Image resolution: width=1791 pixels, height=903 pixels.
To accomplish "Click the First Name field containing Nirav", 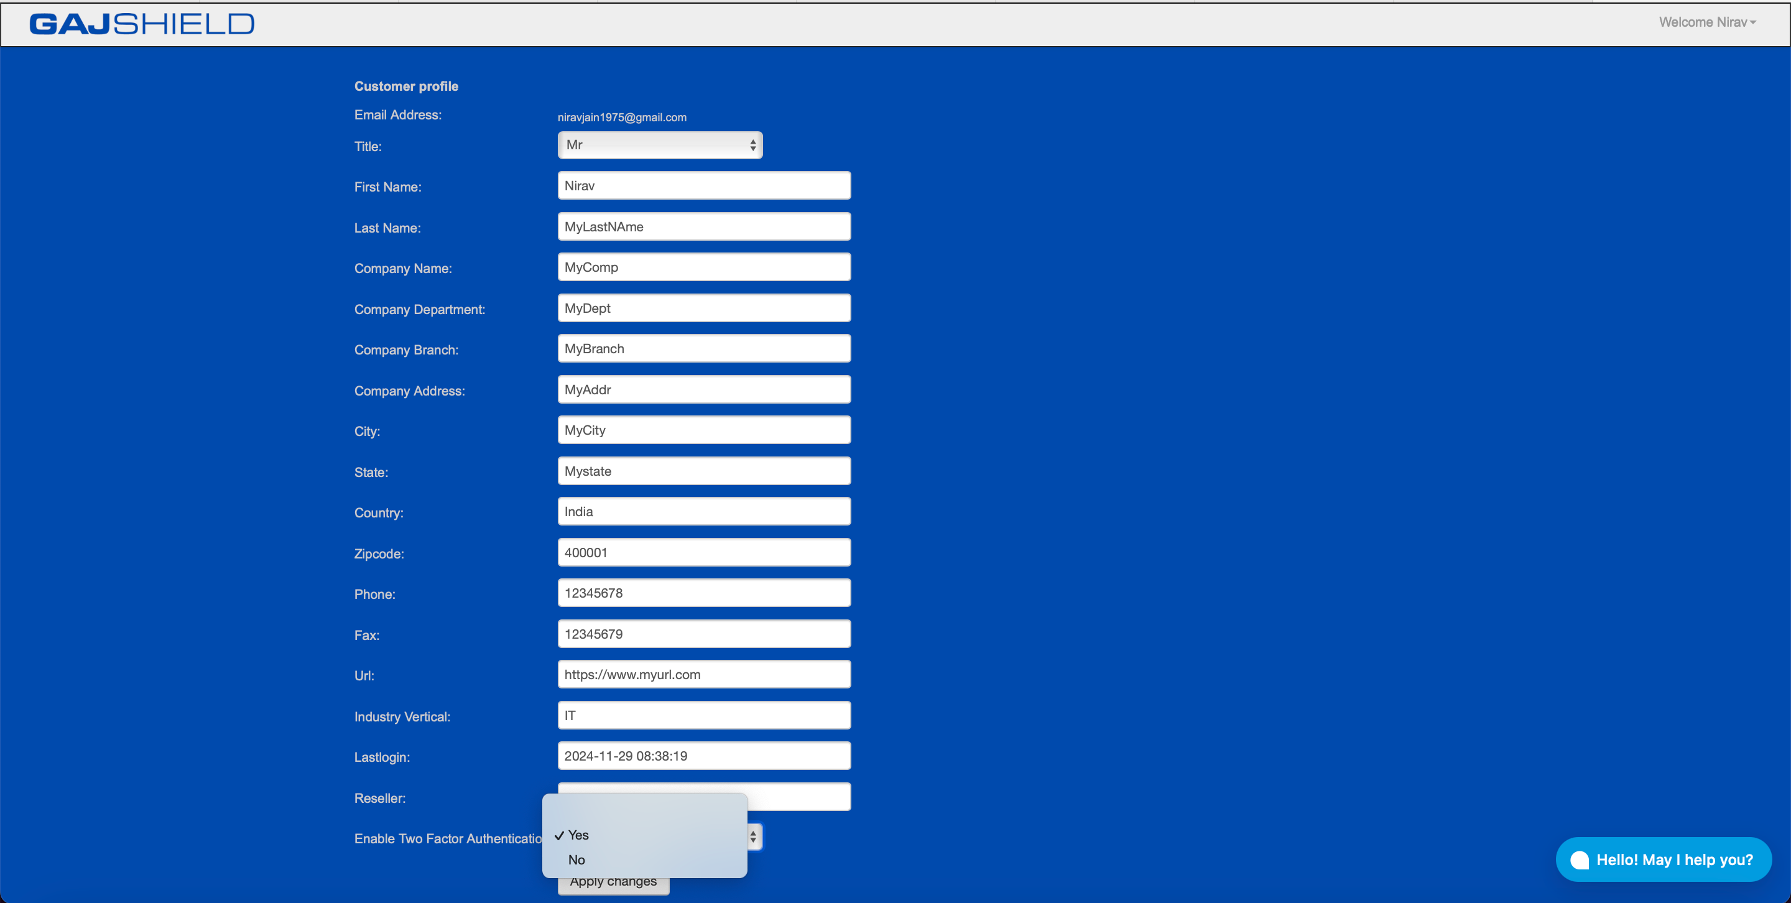I will click(x=703, y=185).
